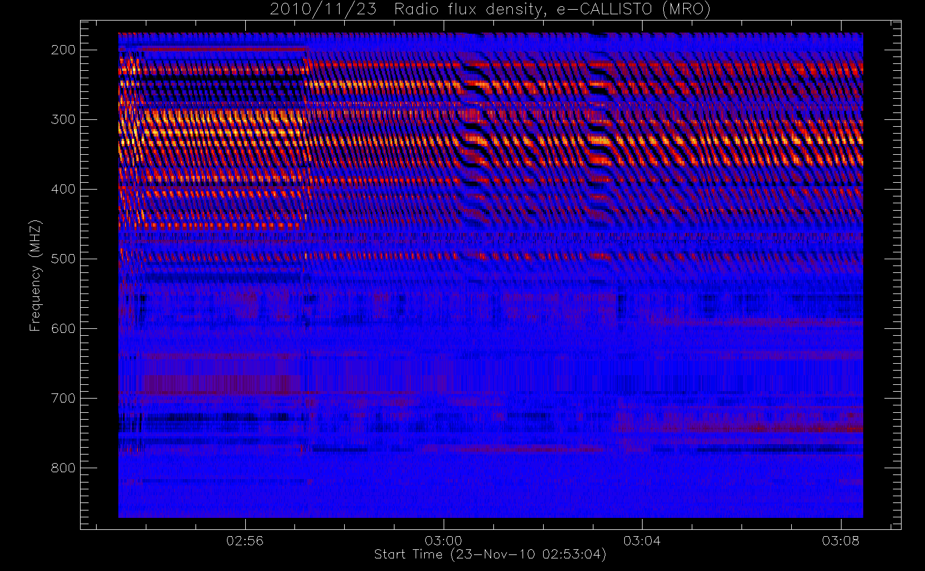925x571 pixels.
Task: Select the 400 frequency tick label
Action: [63, 189]
